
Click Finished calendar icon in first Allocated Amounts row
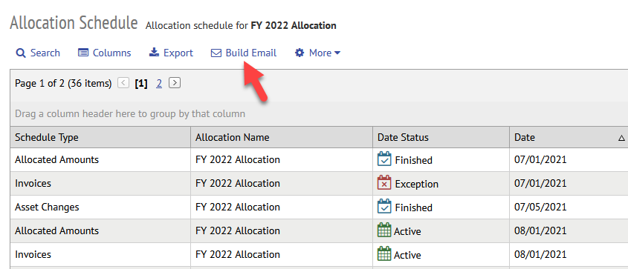click(384, 159)
